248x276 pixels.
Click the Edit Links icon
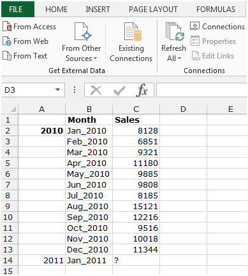coord(196,56)
